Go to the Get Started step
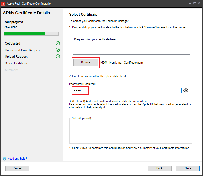Screen dimensions: 203x176 [12, 43]
